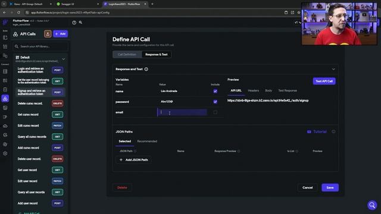Image resolution: width=381 pixels, height=214 pixels.
Task: Select Get the user record belonging call
Action: click(x=40, y=81)
